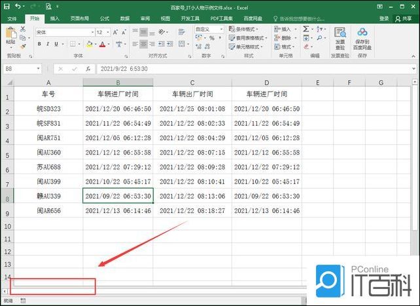Click the AutoSum sigma icon
The image size is (420, 306).
point(306,29)
